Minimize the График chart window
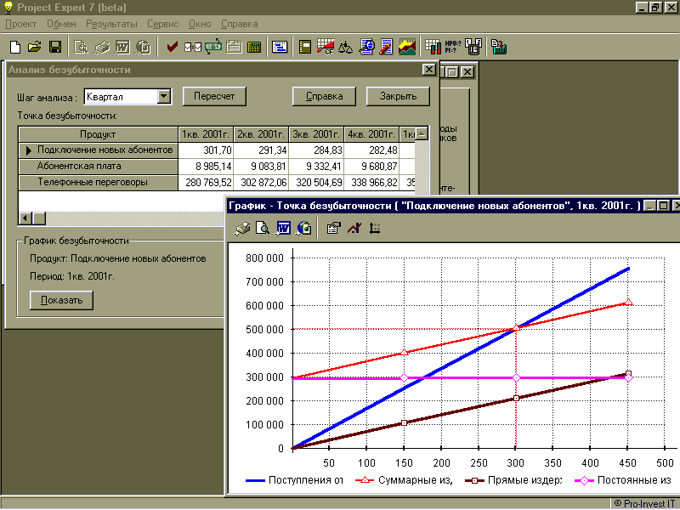Screen dimensions: 680x510 [649, 206]
